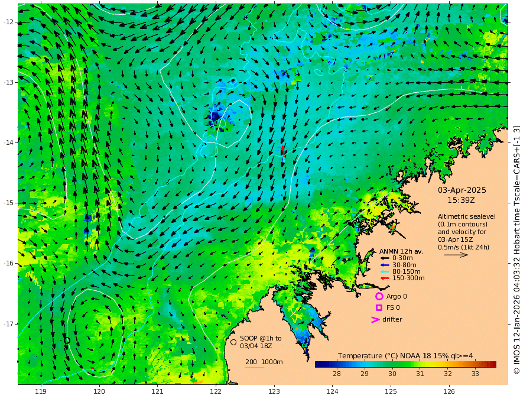Click the colorbar tick label 31
The height and width of the screenshot is (402, 520).
coord(420,374)
